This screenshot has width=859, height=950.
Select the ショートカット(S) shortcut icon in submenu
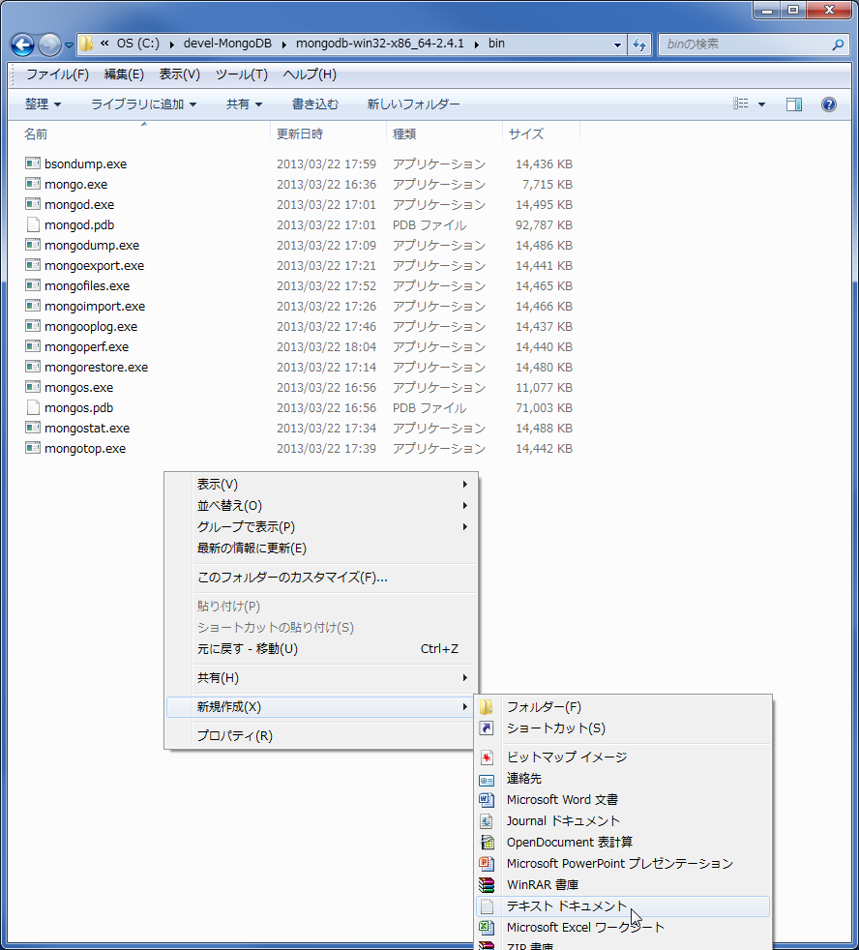(487, 728)
